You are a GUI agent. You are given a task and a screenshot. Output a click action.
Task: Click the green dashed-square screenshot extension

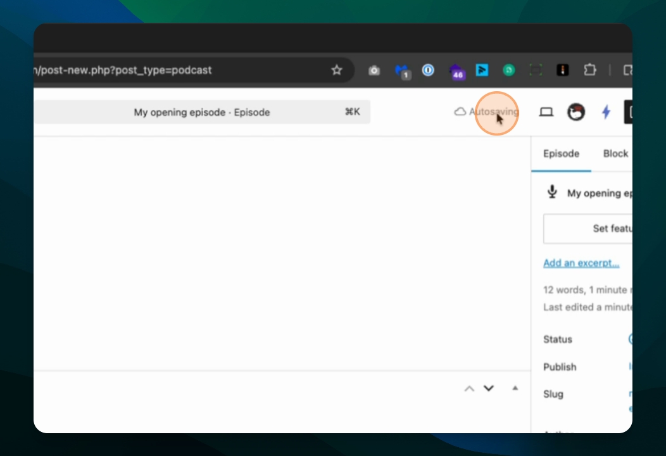click(536, 70)
